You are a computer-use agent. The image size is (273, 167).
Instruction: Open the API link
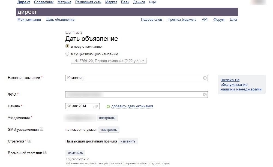(205, 20)
